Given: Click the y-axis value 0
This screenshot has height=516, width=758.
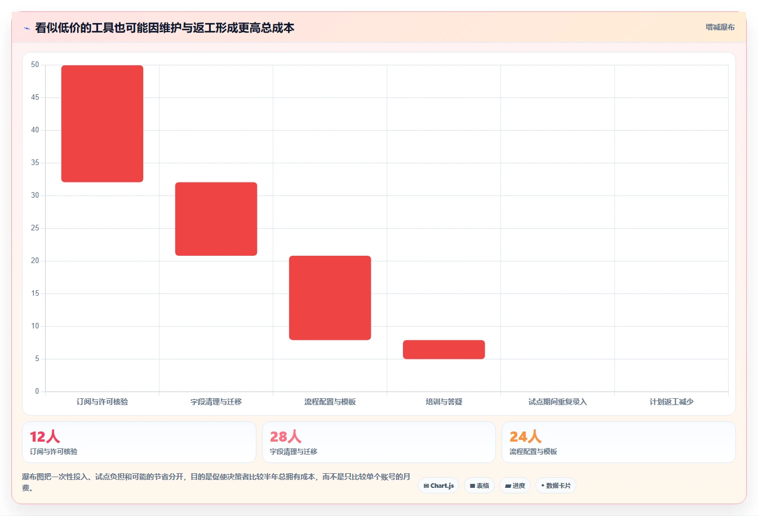Looking at the screenshot, I should 37,392.
